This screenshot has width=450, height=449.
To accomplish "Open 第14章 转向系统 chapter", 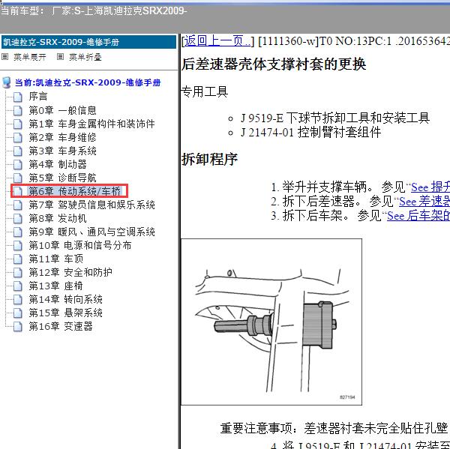I will pos(65,299).
